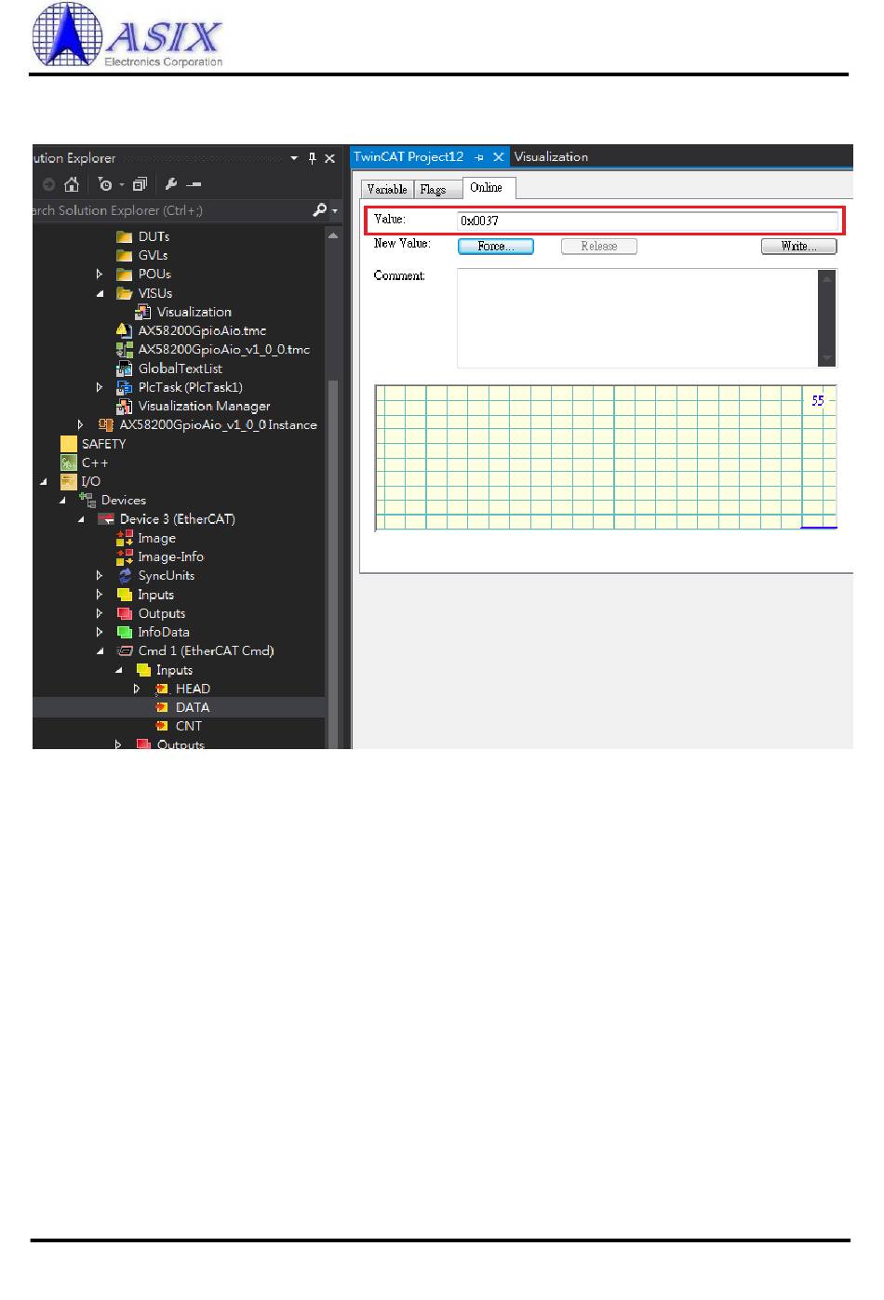This screenshot has width=884, height=1300.
Task: Expand the SyncUnits node
Action: [x=100, y=575]
